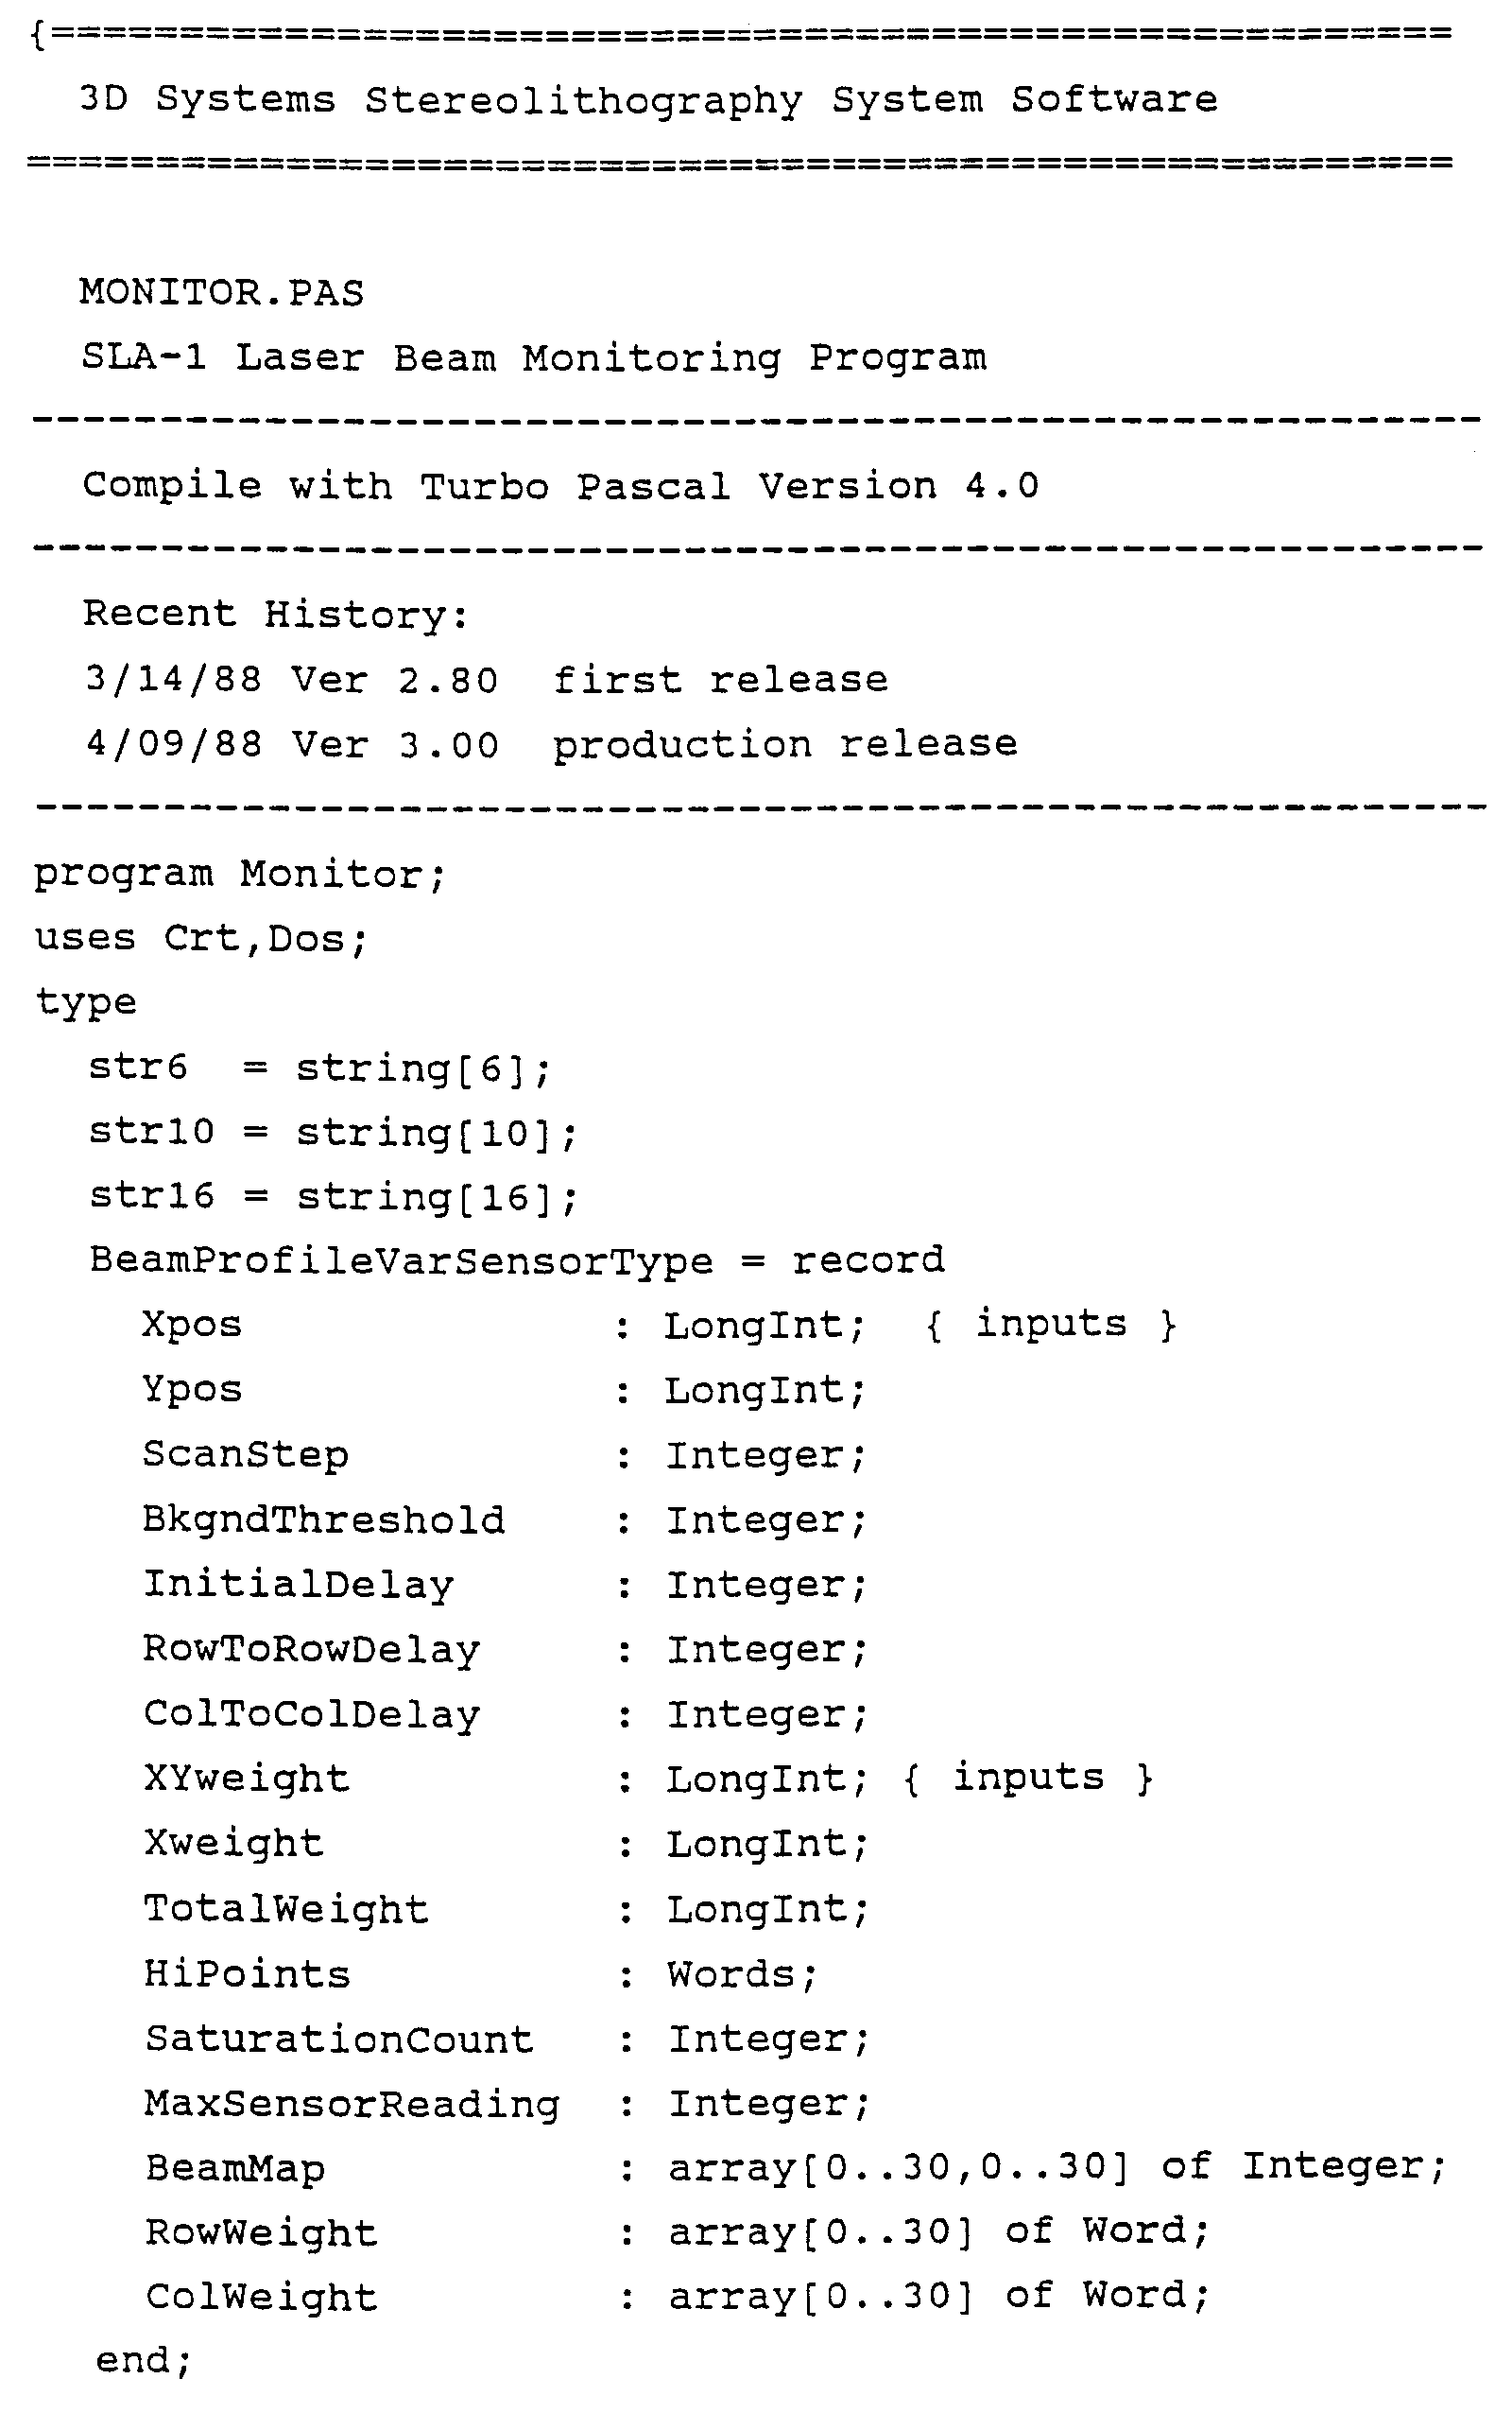
Task: Click the Recent History heading
Action: click(275, 615)
